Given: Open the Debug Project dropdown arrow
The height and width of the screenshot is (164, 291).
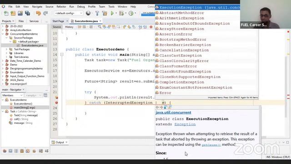Looking at the screenshot, I should (125, 13).
